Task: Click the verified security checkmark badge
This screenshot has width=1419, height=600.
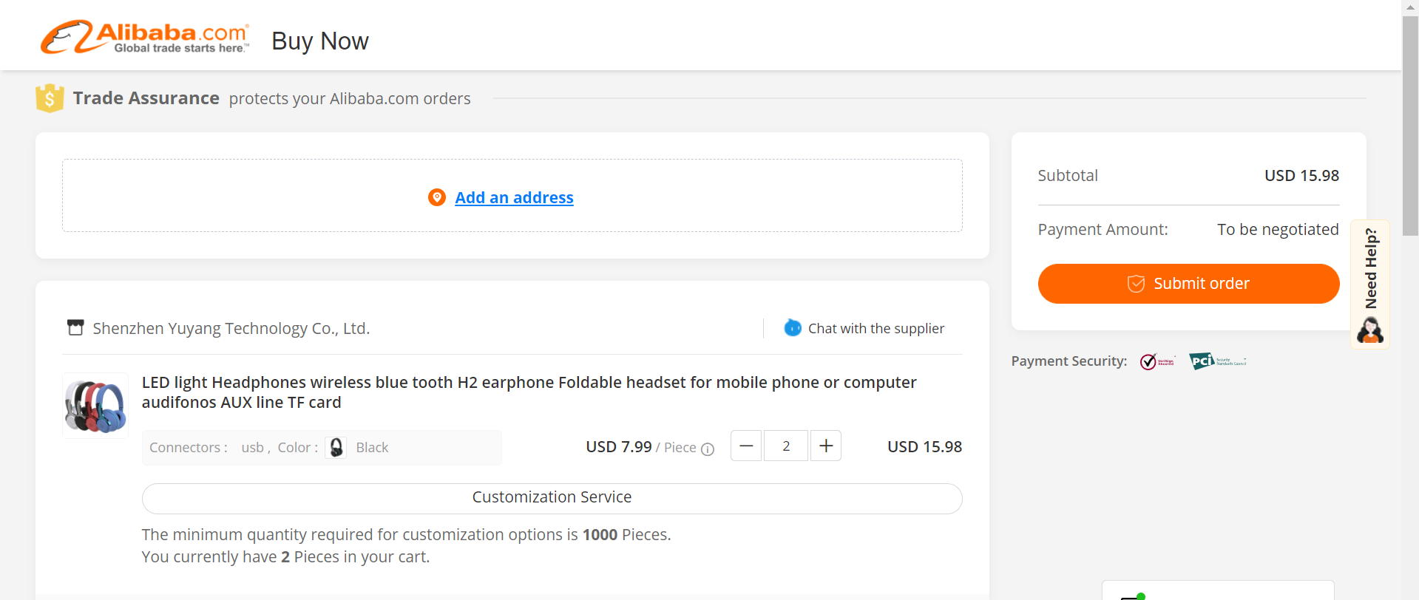Action: tap(1157, 361)
